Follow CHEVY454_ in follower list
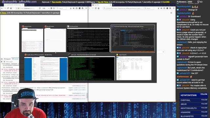This screenshot has width=210, height=118. pyautogui.click(x=204, y=100)
